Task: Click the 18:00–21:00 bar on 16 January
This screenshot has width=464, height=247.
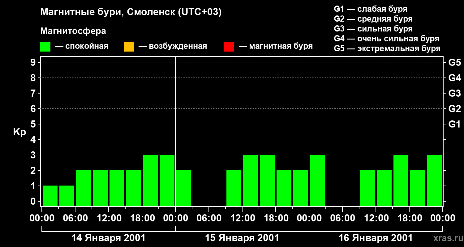Action: click(x=418, y=188)
